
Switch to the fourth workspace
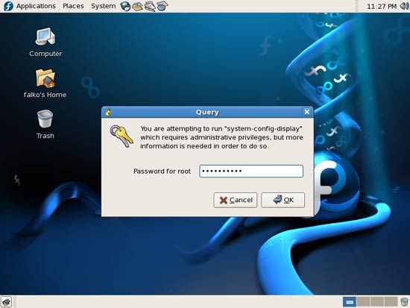[x=391, y=302]
